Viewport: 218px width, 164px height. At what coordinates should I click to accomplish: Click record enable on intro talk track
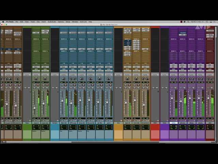[x=138, y=85]
